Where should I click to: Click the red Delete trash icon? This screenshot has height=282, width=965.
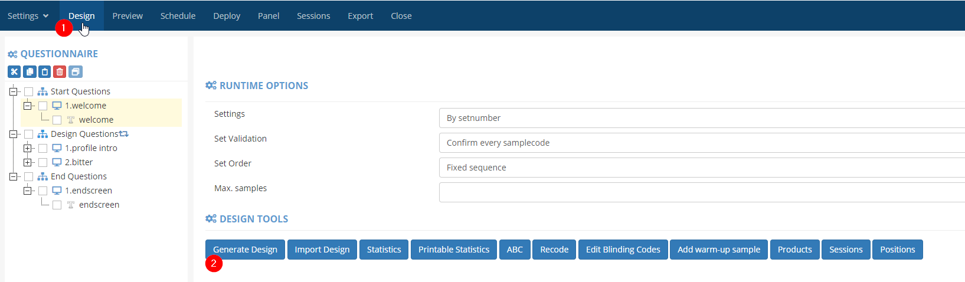[x=60, y=72]
